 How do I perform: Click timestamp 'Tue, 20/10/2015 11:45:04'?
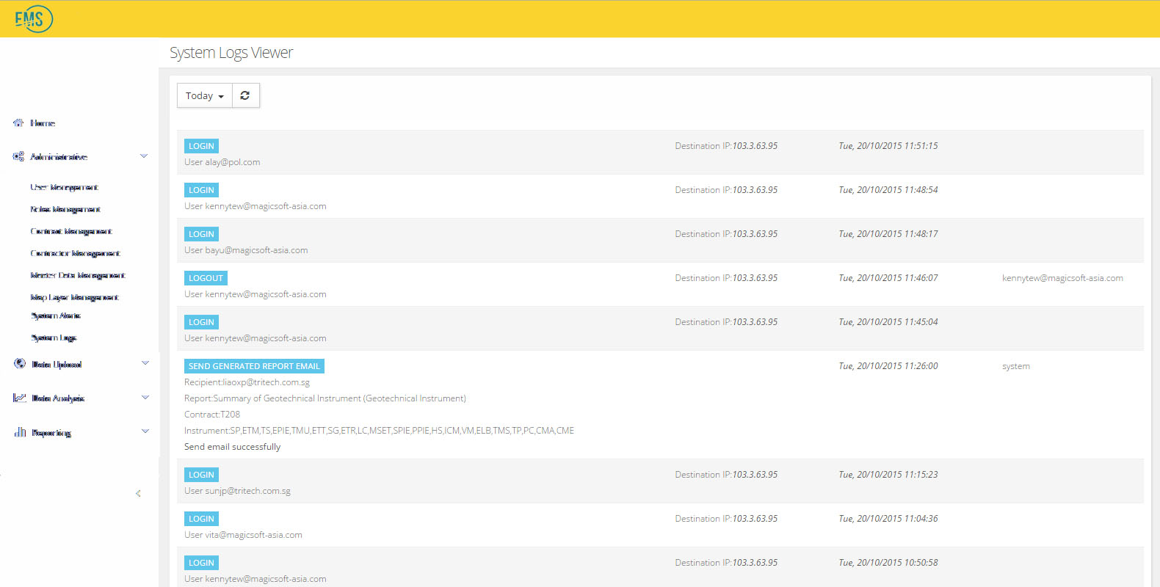(888, 322)
